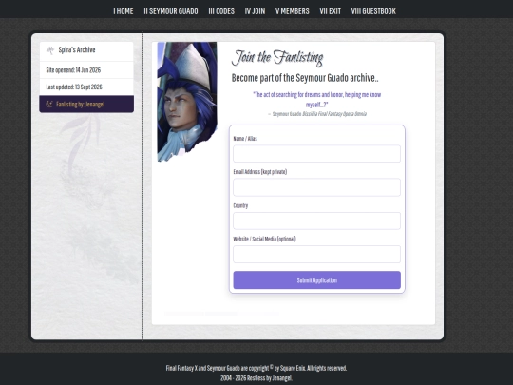Screen dimensions: 513x385
Task: Click the VII EXIT navigation link
Action: pos(330,11)
